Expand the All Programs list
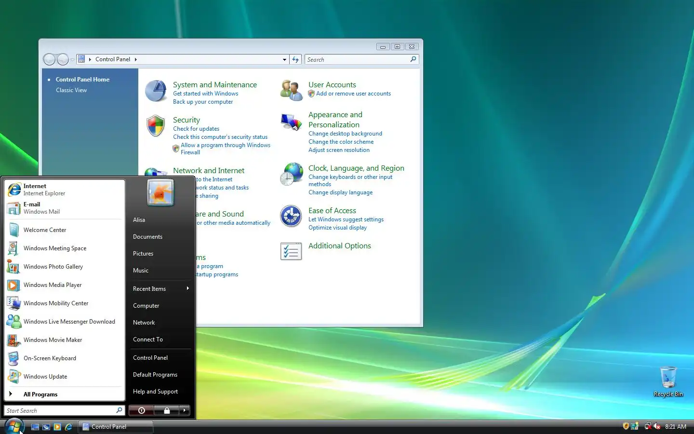Screen dimensions: 694x434 (x=65, y=394)
